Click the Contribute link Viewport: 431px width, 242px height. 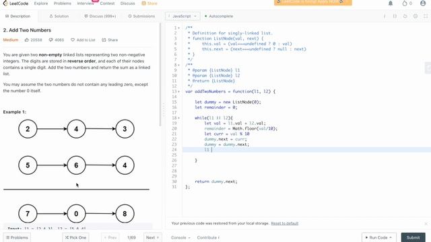[x=208, y=237]
